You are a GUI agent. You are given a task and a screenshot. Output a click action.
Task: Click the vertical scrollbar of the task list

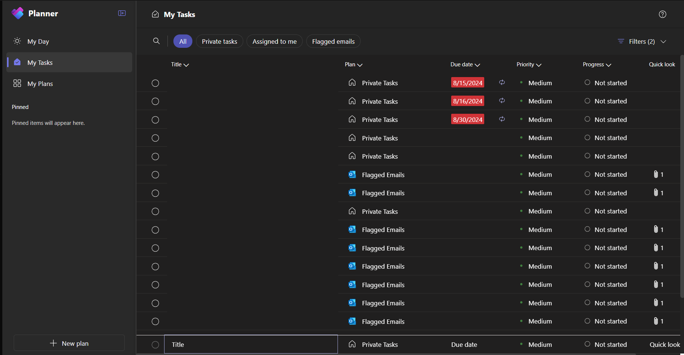(682, 176)
